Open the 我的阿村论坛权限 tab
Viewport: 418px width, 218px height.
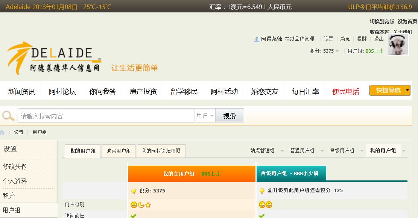click(161, 151)
